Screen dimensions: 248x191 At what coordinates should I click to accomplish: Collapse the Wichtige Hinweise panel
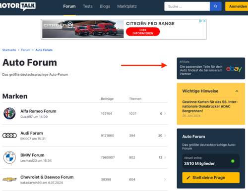tap(237, 91)
